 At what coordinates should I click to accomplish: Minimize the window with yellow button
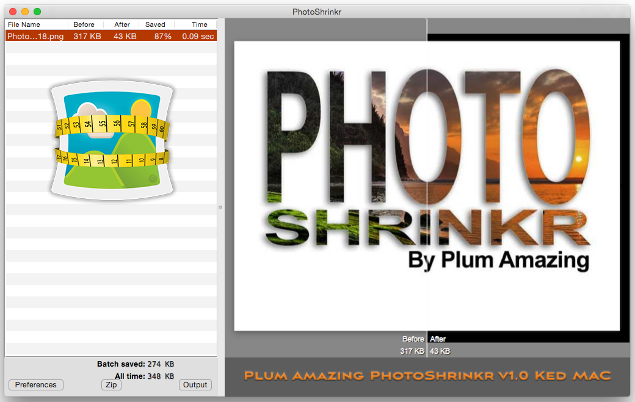25,12
